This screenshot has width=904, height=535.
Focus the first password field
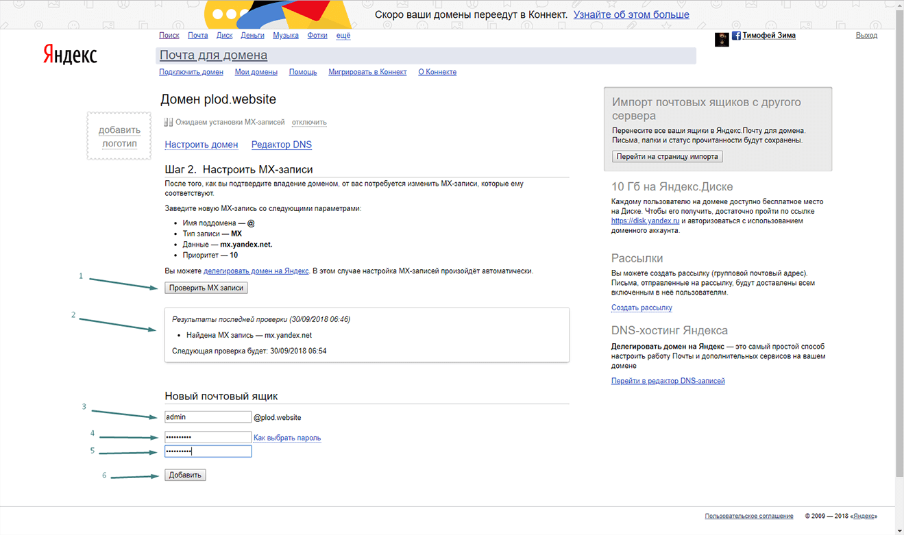208,437
